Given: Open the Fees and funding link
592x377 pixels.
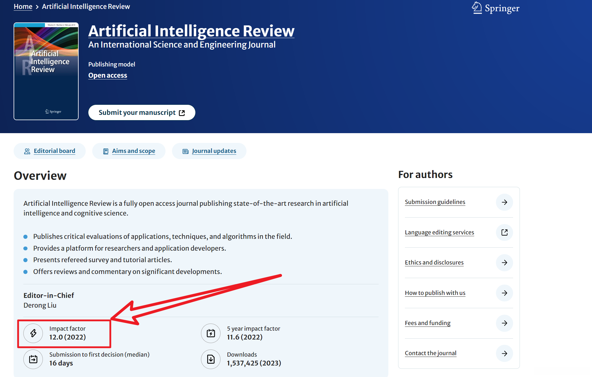Looking at the screenshot, I should 427,323.
